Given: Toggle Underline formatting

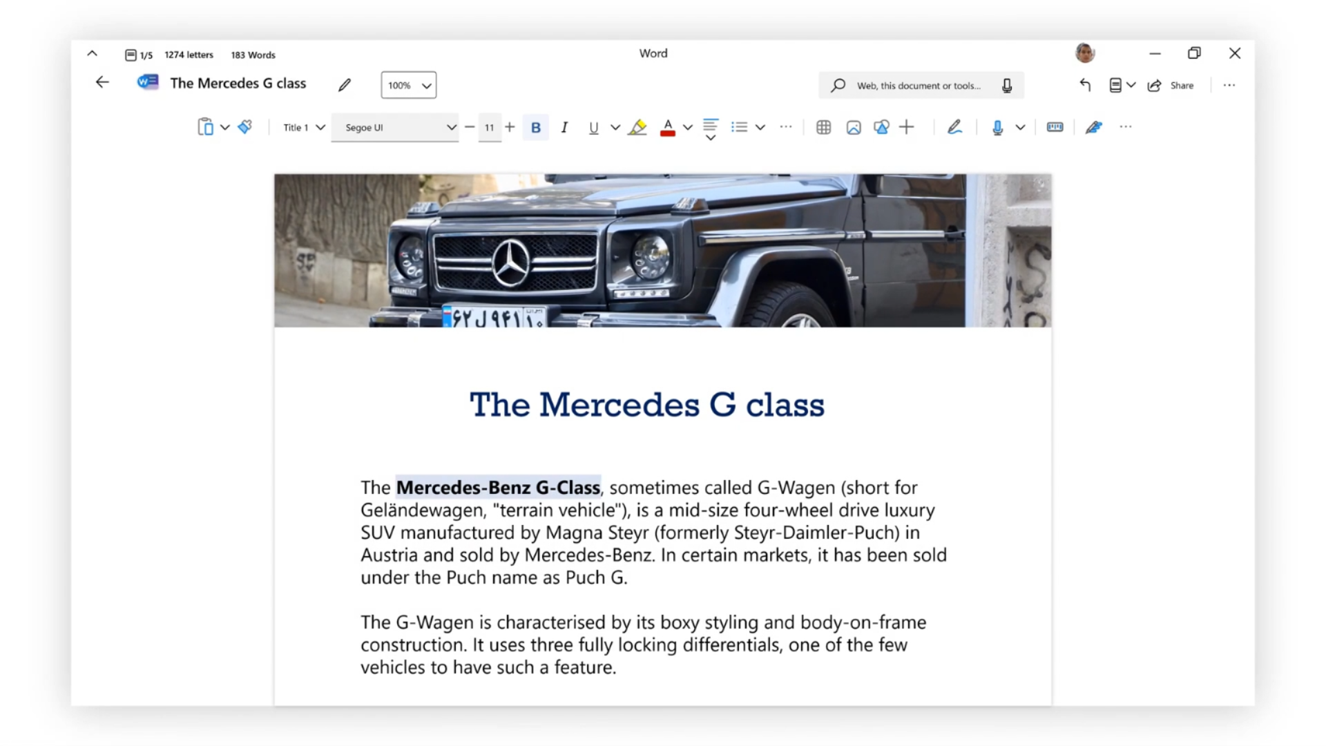Looking at the screenshot, I should coord(593,128).
